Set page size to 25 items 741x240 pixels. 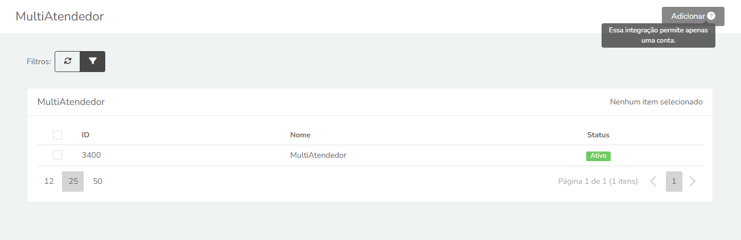(73, 182)
